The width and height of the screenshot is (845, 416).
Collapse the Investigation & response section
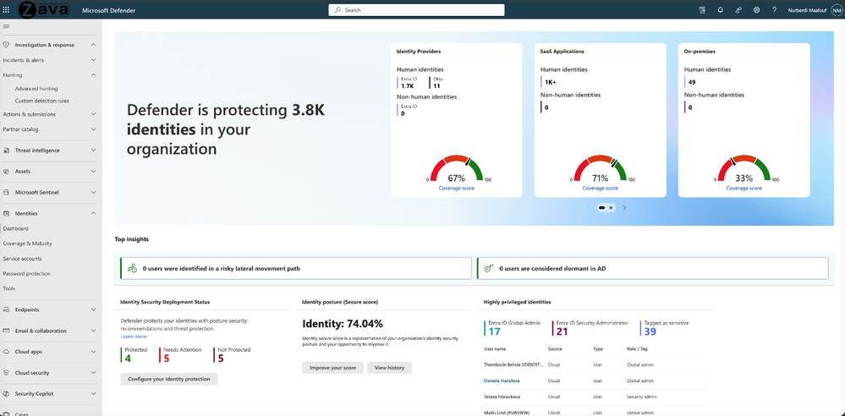pos(93,45)
